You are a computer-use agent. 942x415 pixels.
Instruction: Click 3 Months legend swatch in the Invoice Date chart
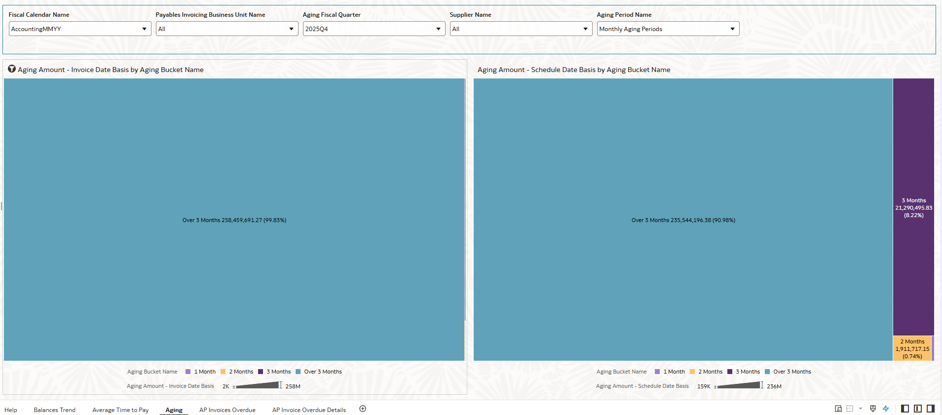tap(261, 372)
